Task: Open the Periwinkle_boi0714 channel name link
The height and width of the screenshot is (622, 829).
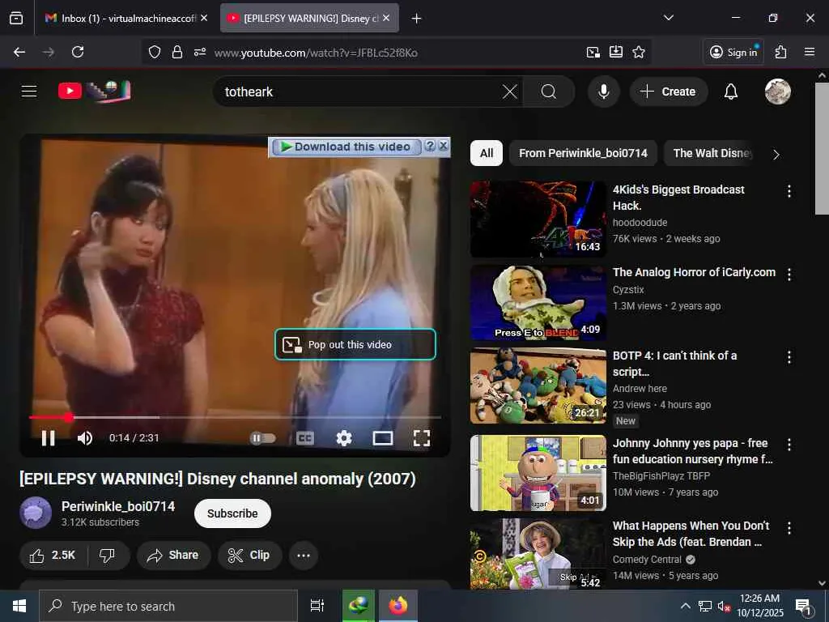Action: point(118,506)
